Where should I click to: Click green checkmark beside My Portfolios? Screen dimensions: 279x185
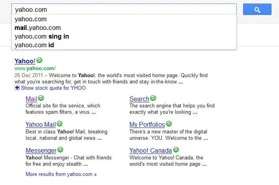coord(169,124)
